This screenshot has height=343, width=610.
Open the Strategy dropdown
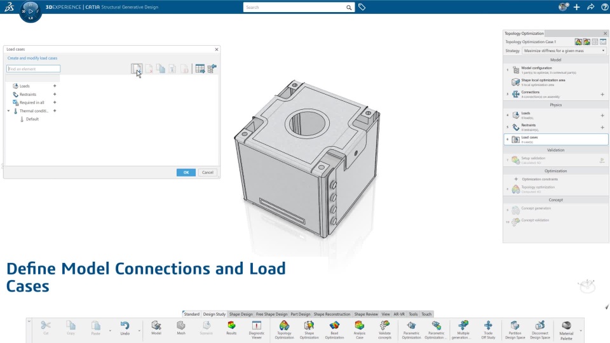564,51
